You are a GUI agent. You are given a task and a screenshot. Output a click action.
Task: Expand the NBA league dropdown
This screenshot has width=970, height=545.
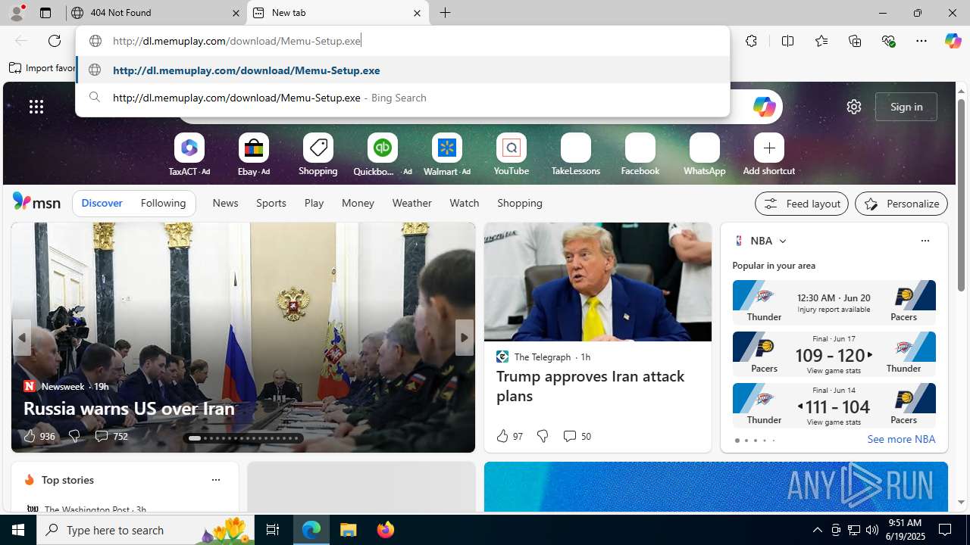tap(782, 241)
